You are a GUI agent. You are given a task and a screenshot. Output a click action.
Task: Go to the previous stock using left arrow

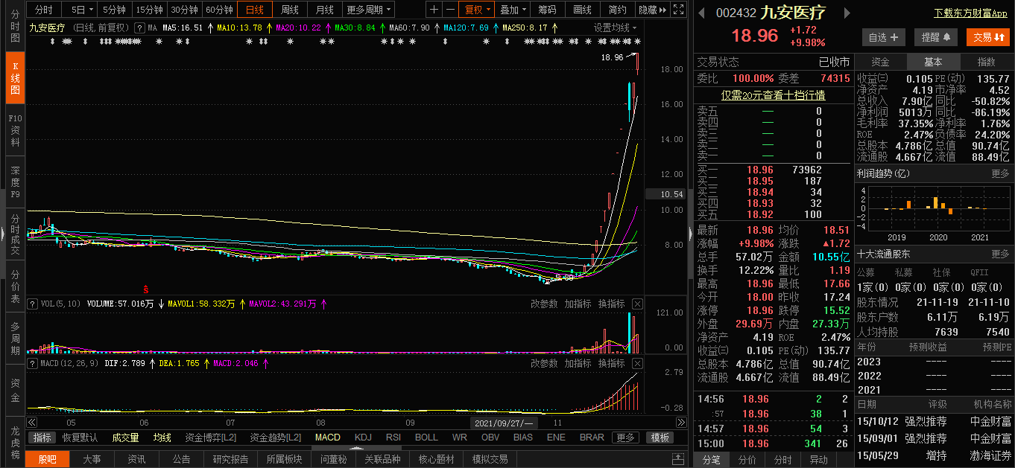coord(702,13)
